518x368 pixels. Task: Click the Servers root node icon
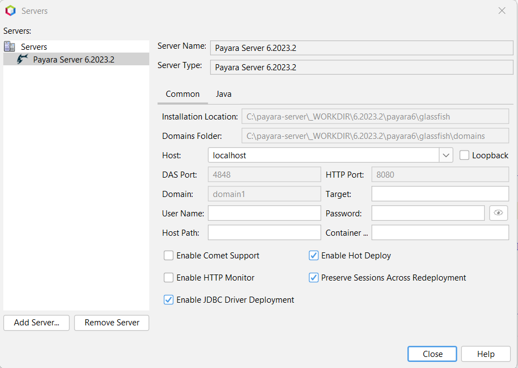click(9, 46)
